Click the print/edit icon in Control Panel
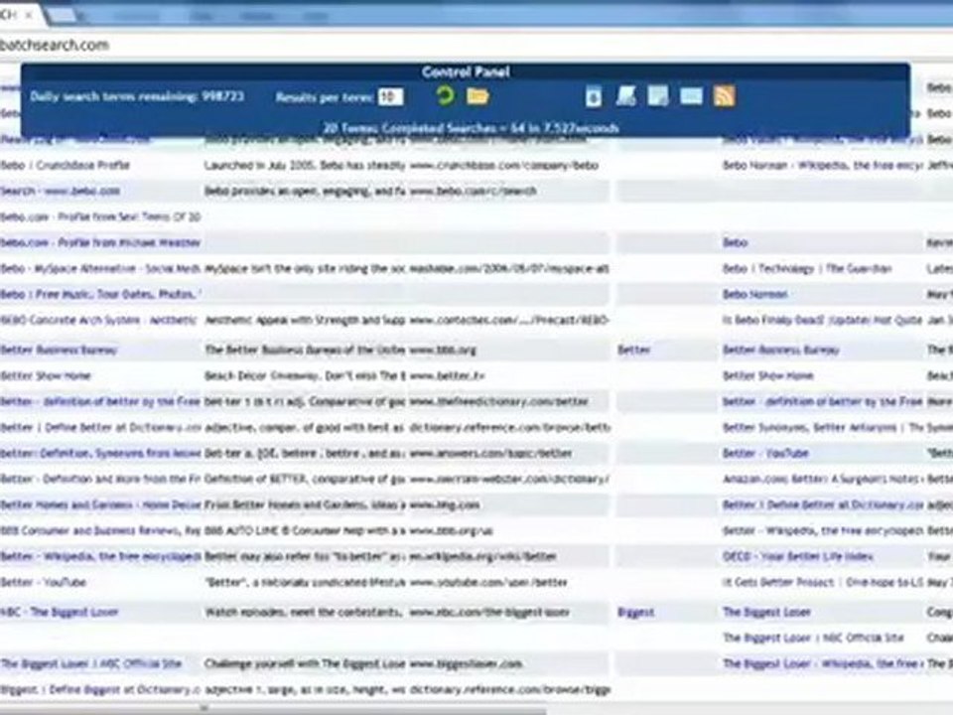 click(626, 96)
